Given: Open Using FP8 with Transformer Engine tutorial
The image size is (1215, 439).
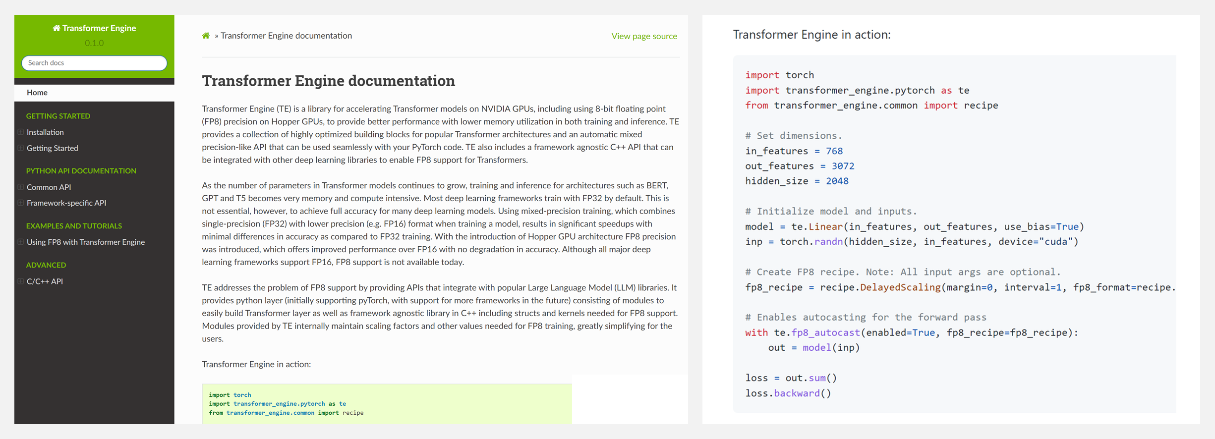Looking at the screenshot, I should point(86,242).
